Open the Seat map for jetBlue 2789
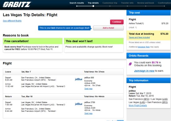This screenshot has width=171, height=121. 88,113
